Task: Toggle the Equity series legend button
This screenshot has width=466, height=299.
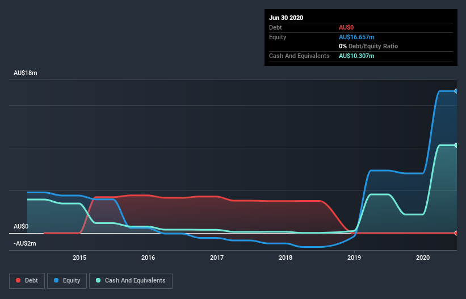Action: [67, 281]
